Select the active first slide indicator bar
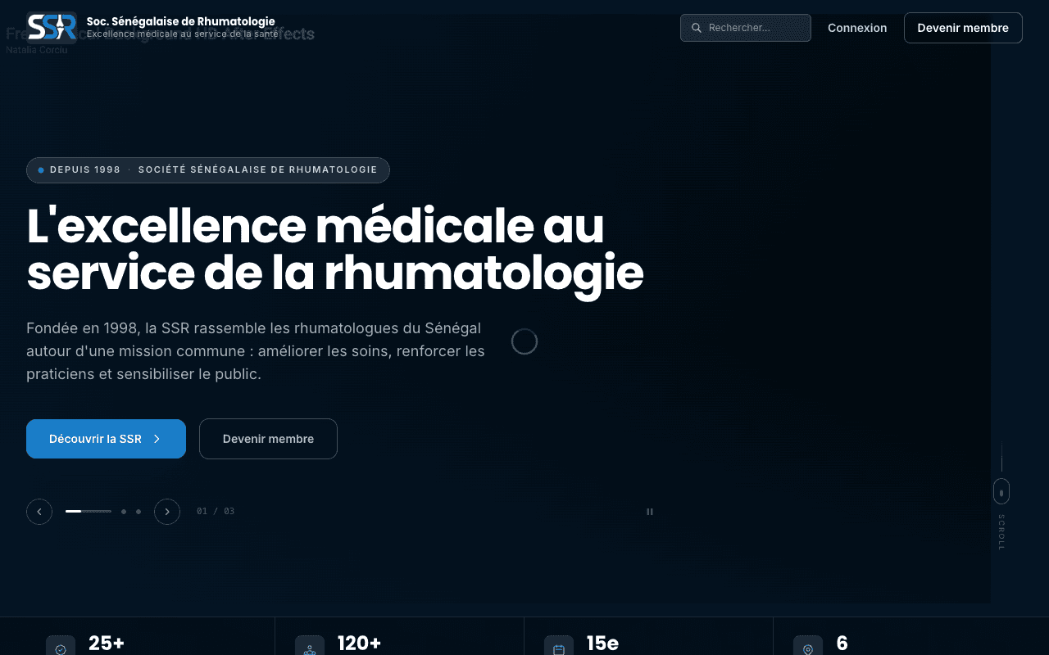The image size is (1049, 655). click(x=89, y=511)
